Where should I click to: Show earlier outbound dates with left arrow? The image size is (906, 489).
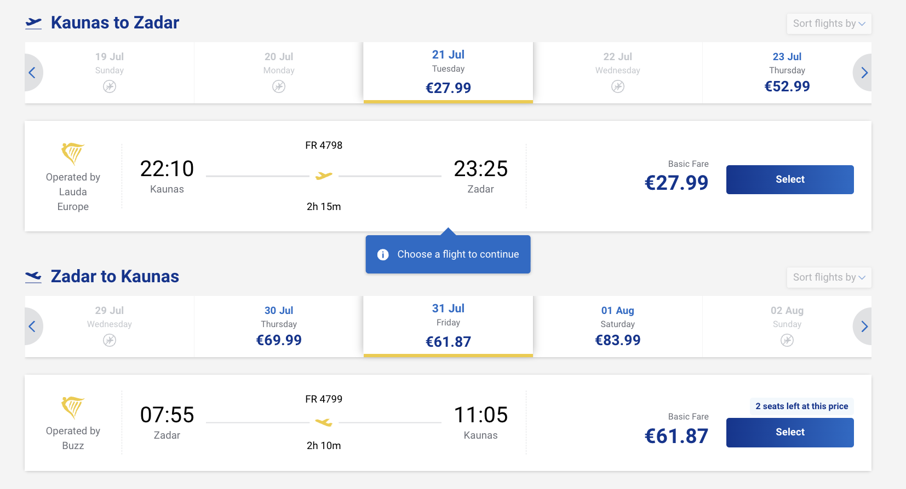click(32, 73)
